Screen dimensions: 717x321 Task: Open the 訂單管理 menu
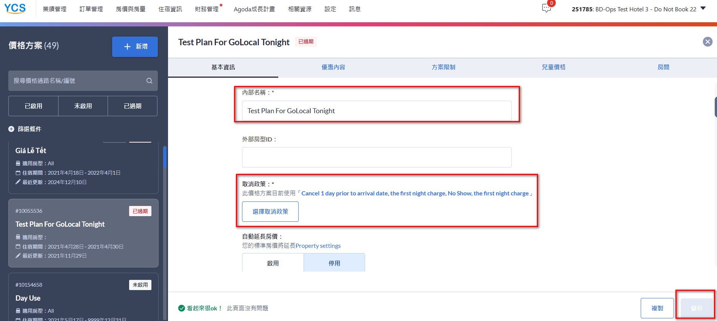coord(91,9)
